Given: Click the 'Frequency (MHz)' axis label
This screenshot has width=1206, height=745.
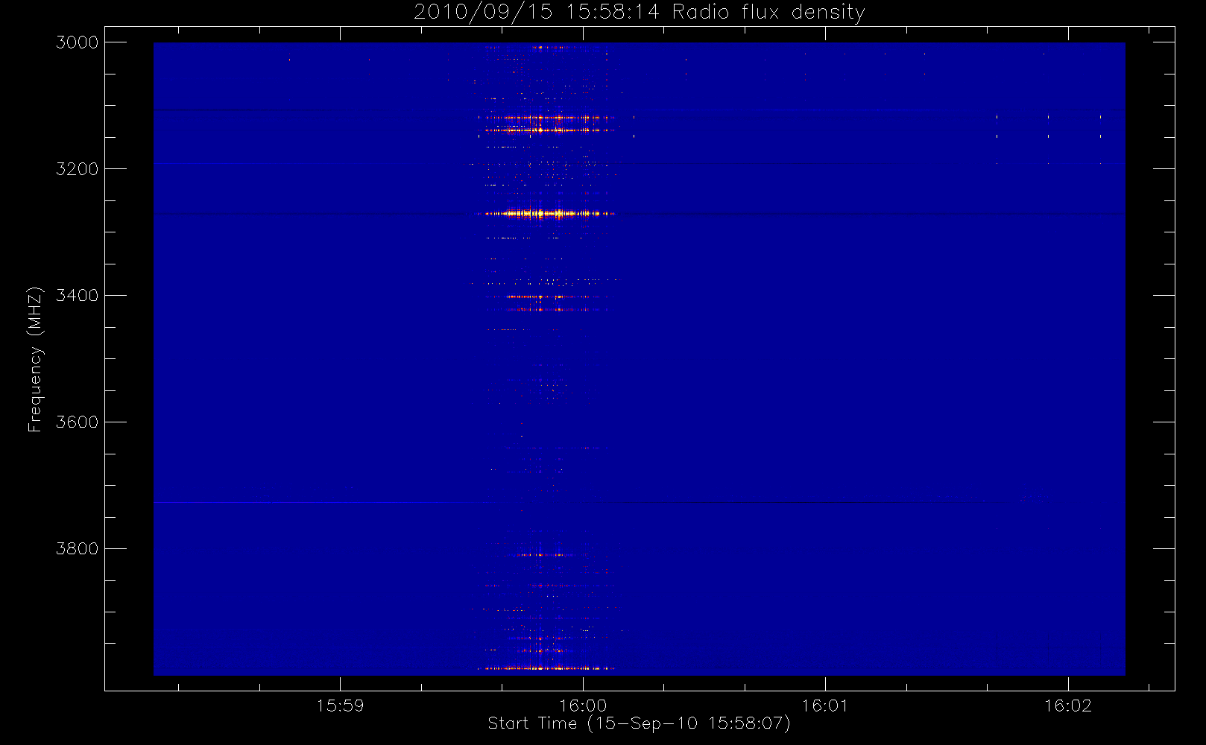Looking at the screenshot, I should coord(35,359).
